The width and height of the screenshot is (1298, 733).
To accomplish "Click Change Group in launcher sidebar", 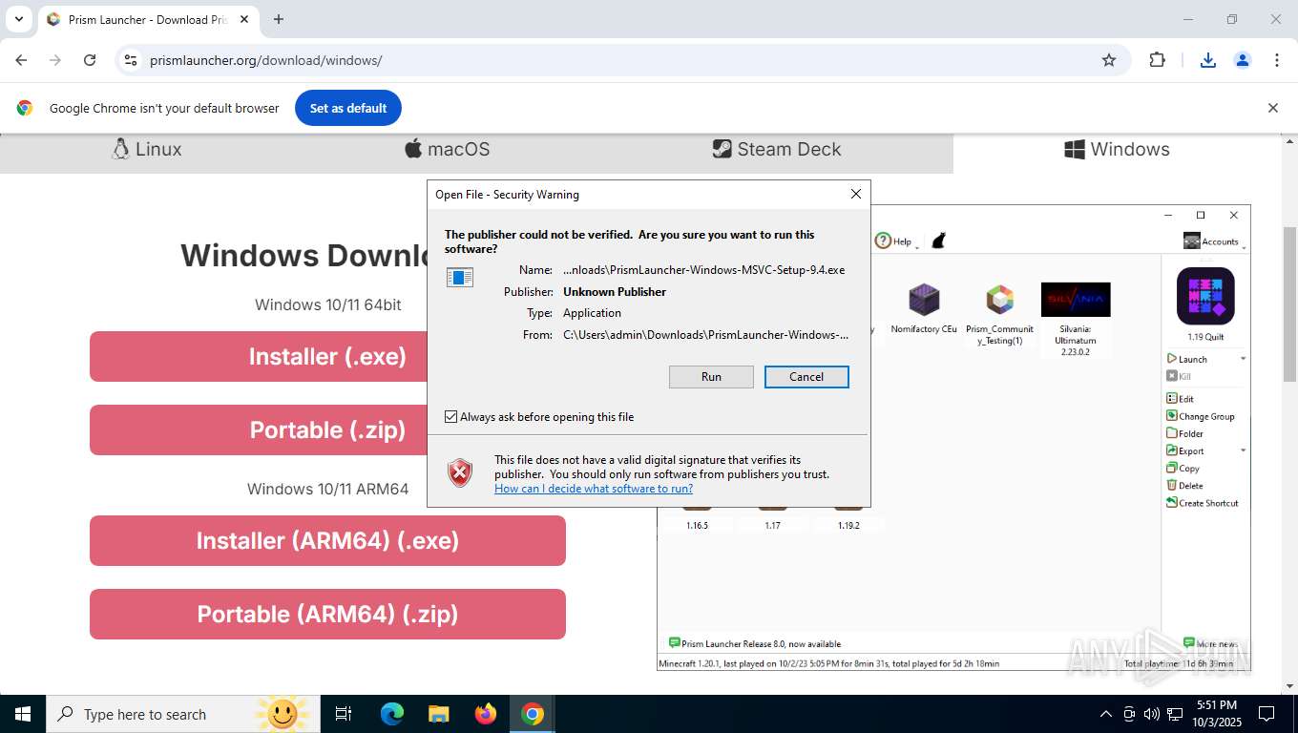I will (1201, 416).
